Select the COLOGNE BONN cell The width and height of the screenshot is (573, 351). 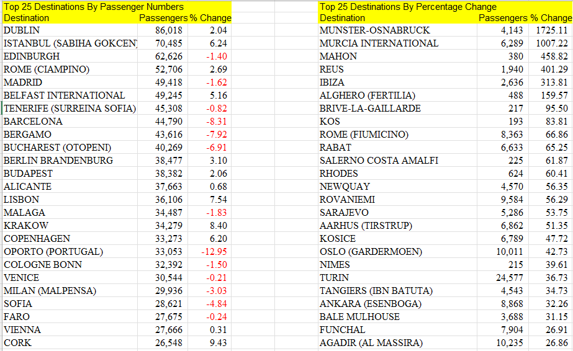(70, 265)
